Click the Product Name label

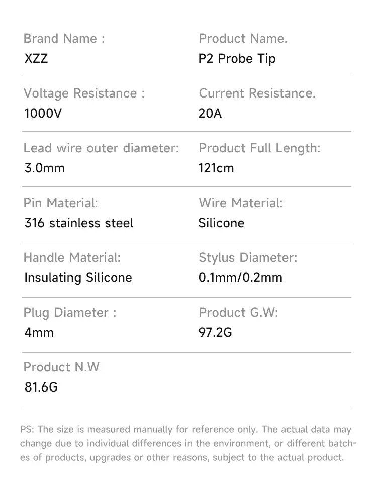243,39
